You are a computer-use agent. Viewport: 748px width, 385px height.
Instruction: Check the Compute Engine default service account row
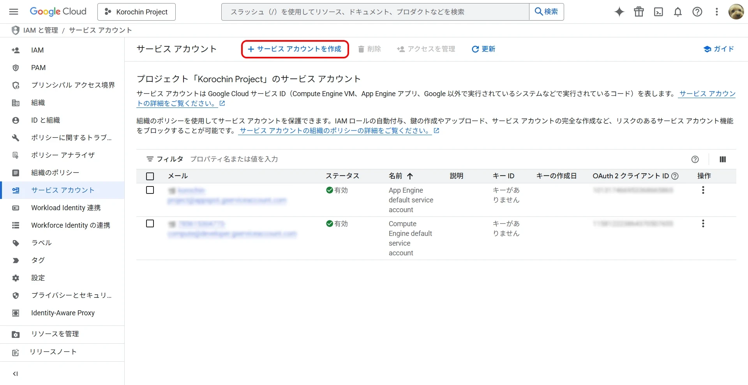click(150, 223)
